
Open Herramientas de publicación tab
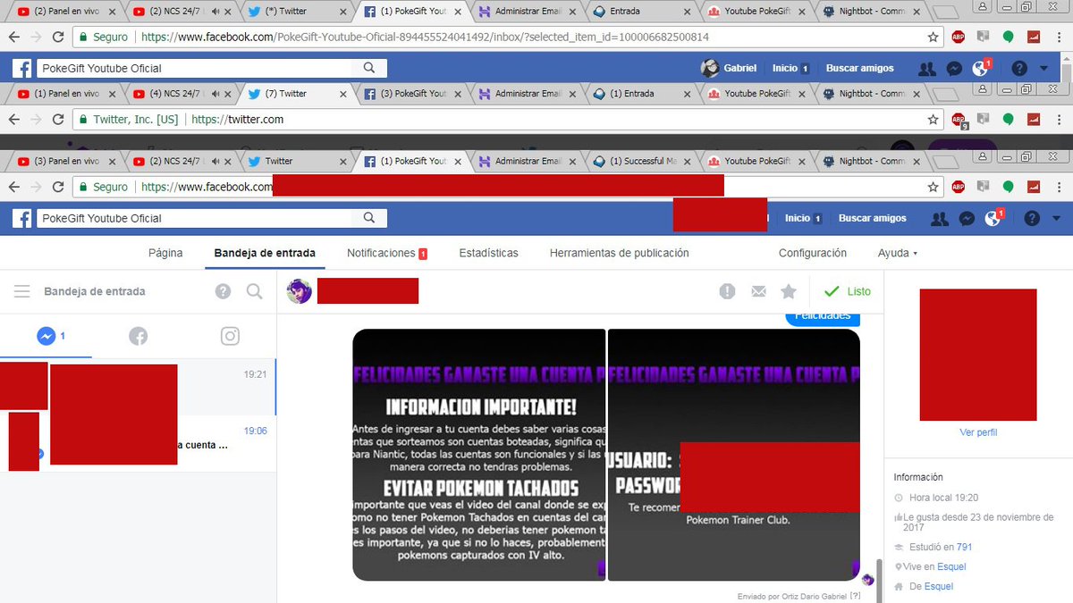tap(619, 253)
